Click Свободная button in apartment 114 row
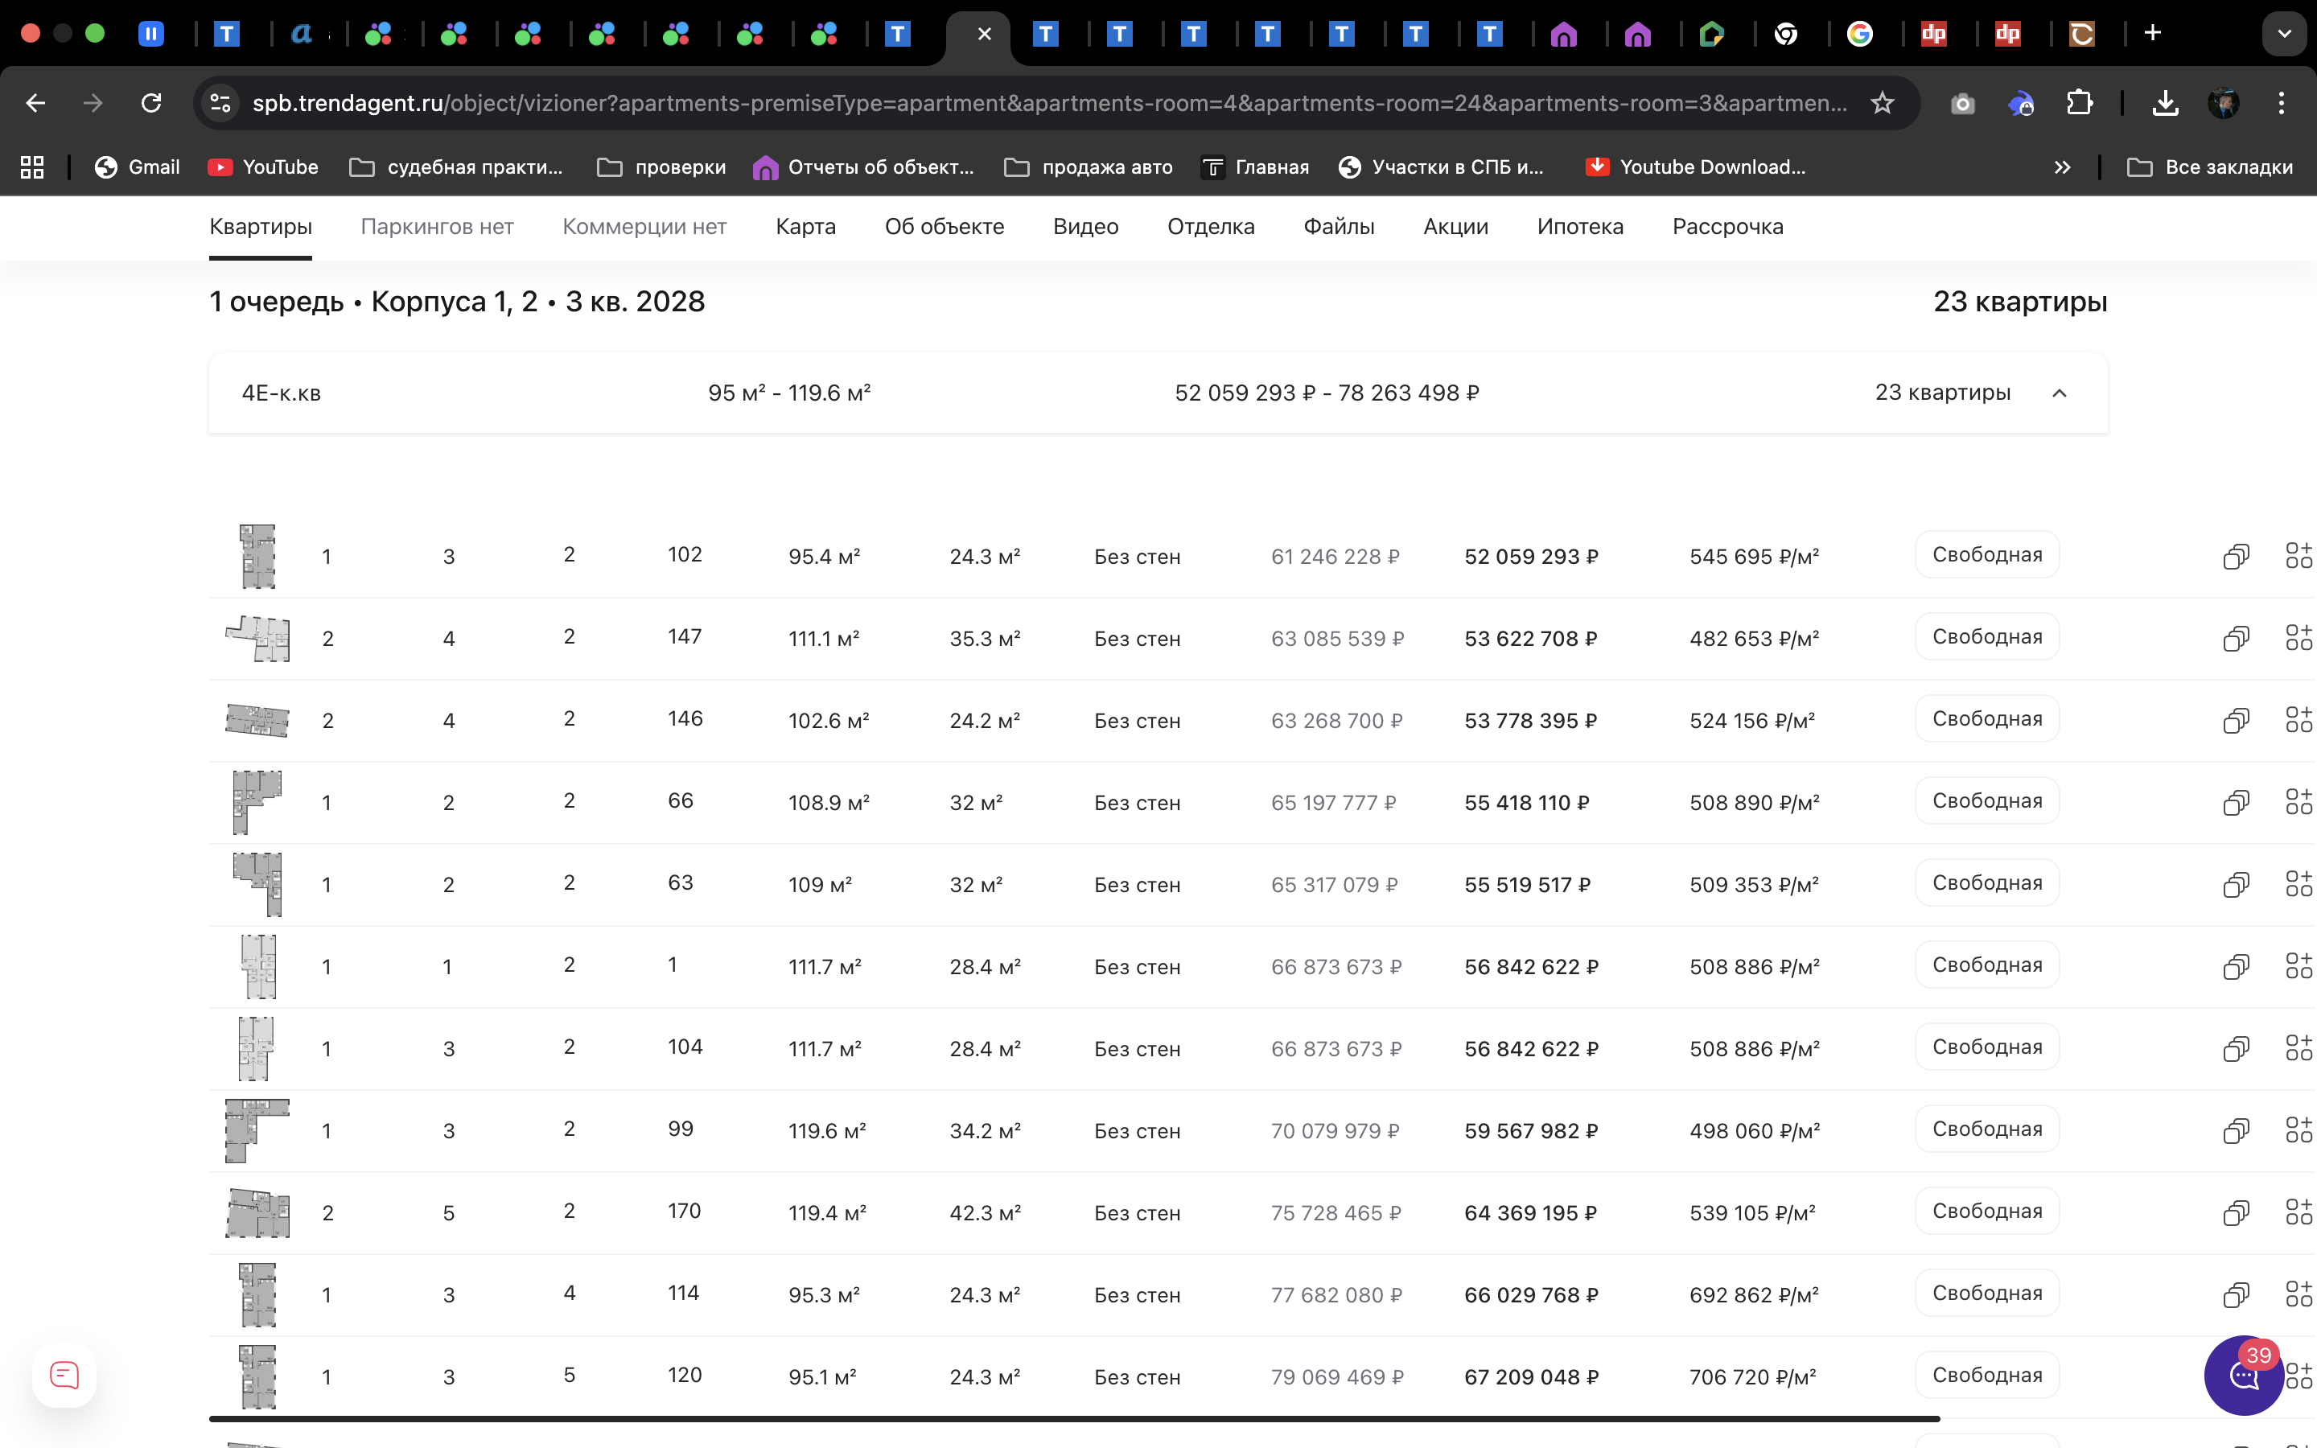This screenshot has width=2317, height=1448. (x=1986, y=1293)
